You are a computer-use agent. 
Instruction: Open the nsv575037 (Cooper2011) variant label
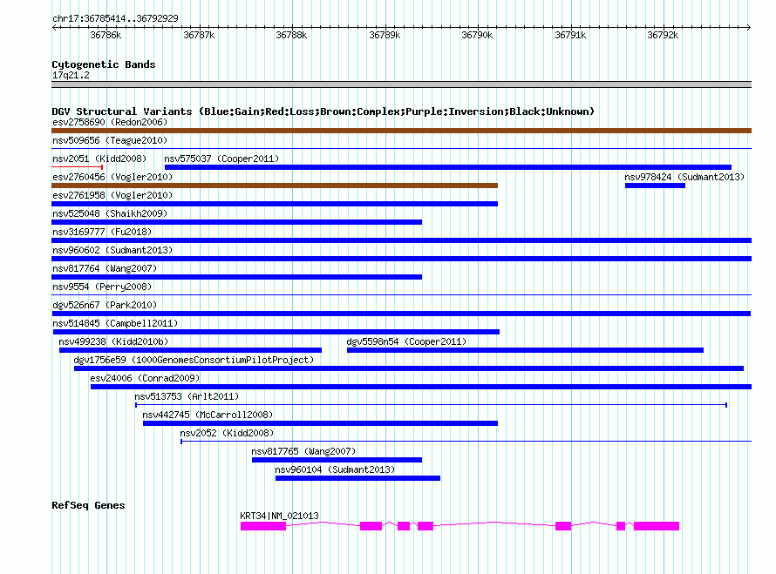[221, 159]
